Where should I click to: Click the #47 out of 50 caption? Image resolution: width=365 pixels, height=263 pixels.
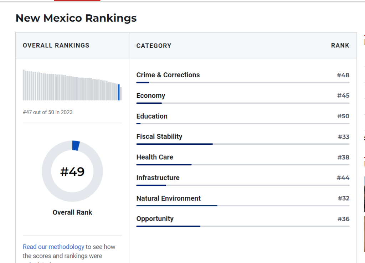(47, 112)
